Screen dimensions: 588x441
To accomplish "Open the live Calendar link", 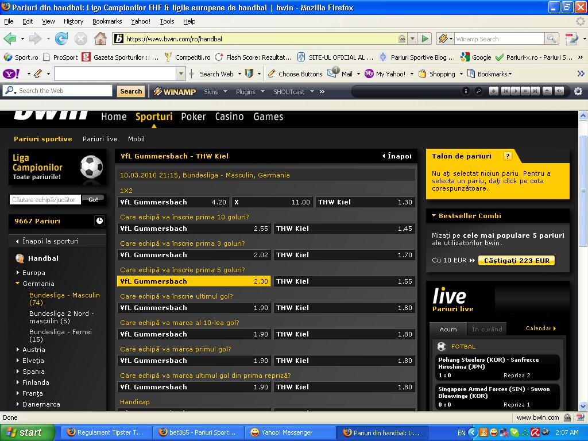I will click(x=541, y=328).
